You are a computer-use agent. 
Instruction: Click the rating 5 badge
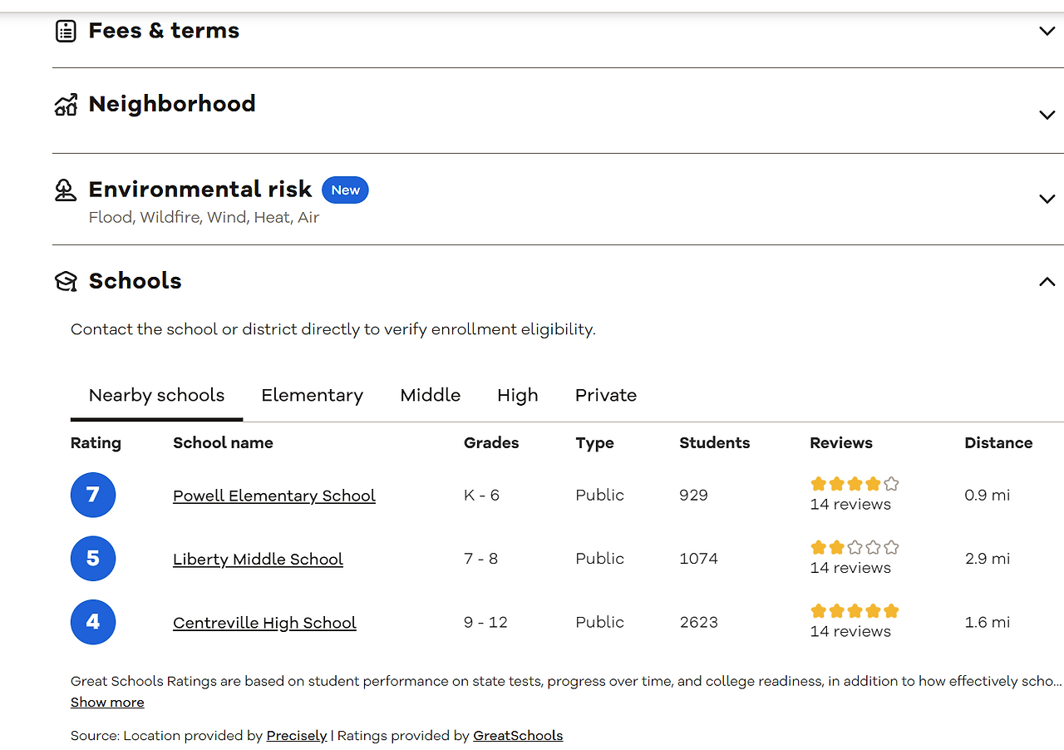(x=93, y=559)
